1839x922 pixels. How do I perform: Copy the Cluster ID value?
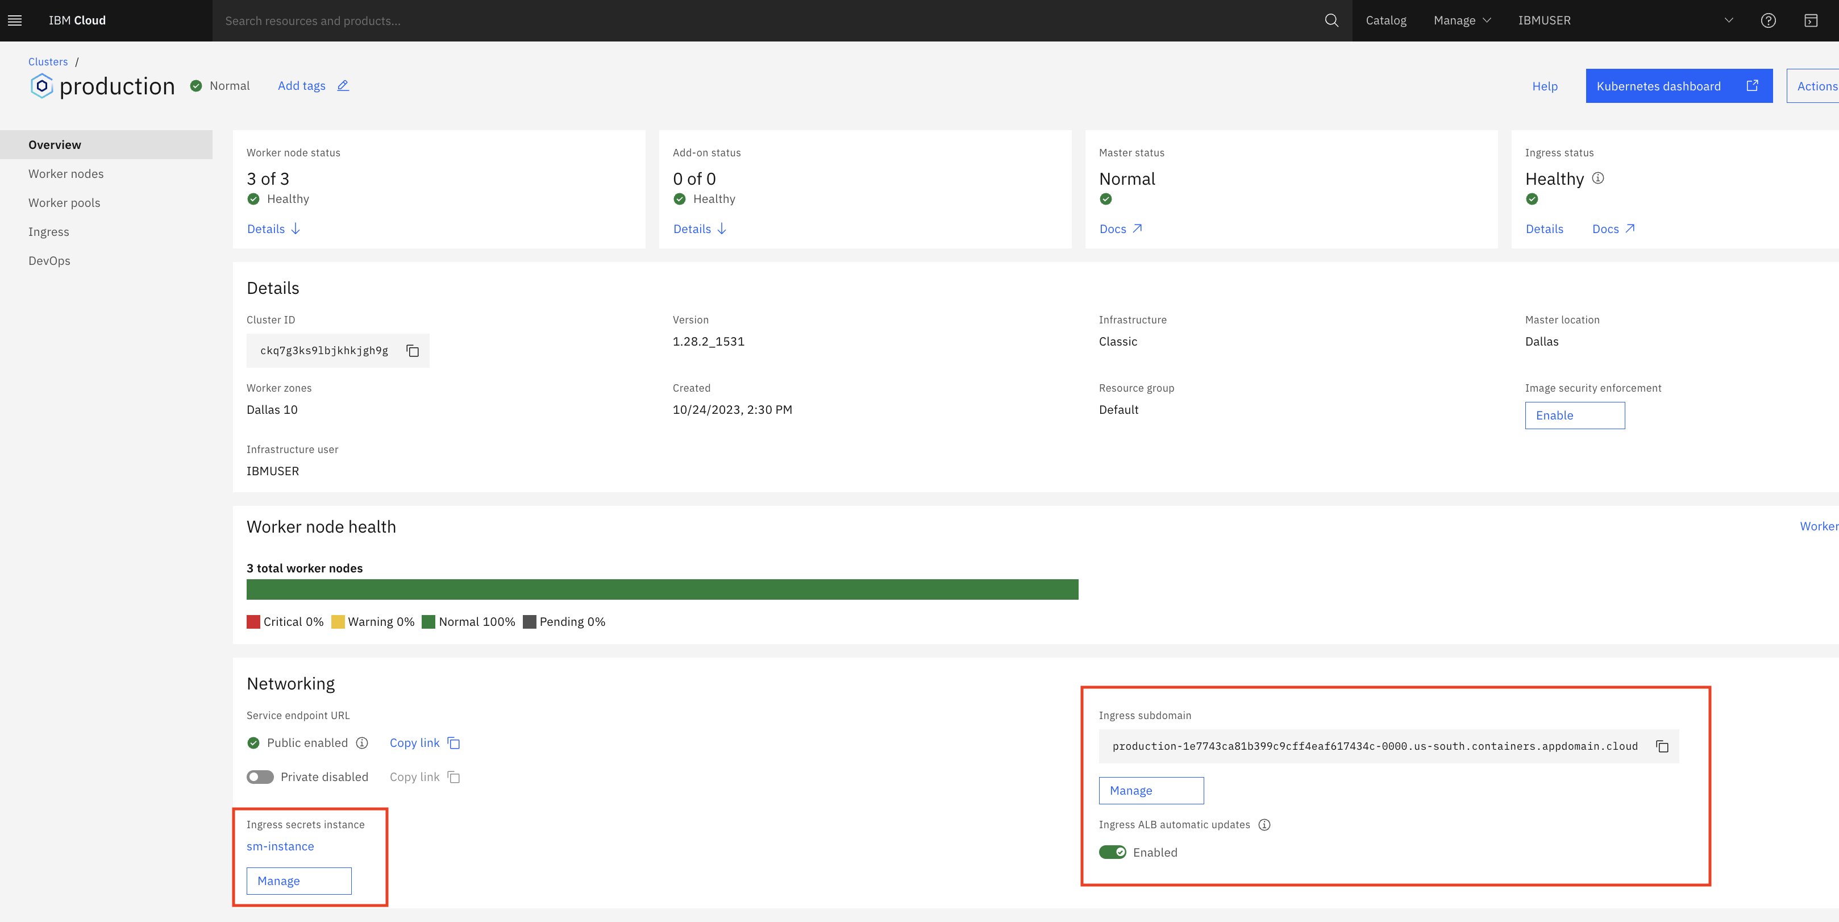[413, 351]
